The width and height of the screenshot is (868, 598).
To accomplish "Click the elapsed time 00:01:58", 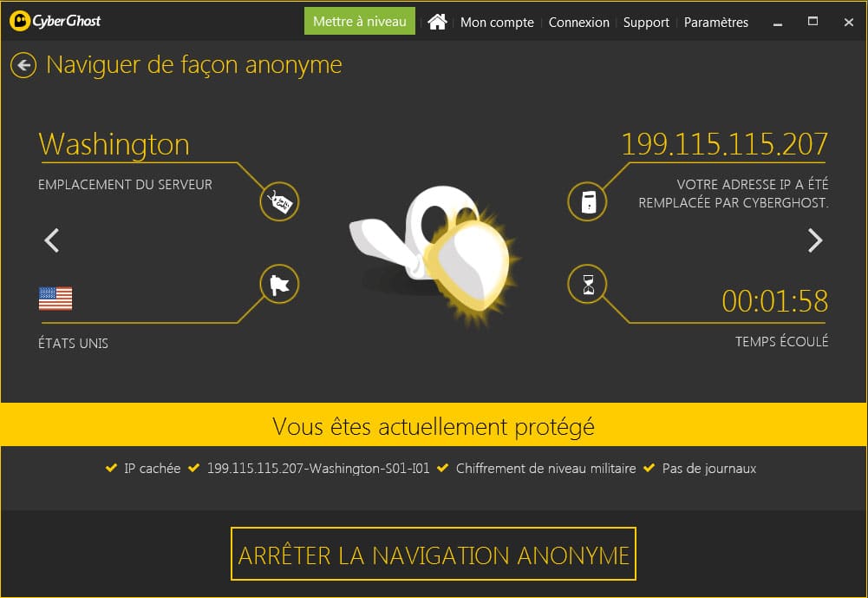I will coord(775,301).
